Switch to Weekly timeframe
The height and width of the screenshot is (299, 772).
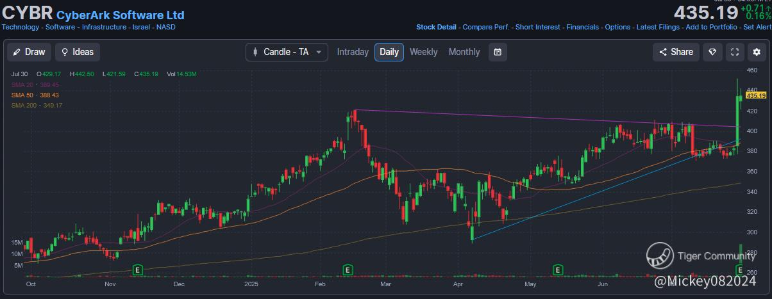tap(423, 52)
